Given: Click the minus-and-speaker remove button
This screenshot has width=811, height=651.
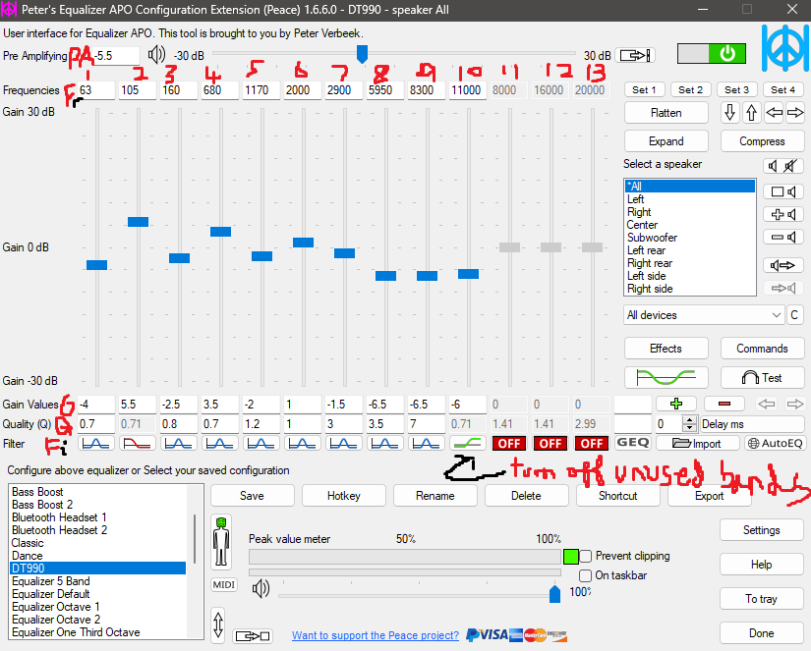Looking at the screenshot, I should (784, 238).
